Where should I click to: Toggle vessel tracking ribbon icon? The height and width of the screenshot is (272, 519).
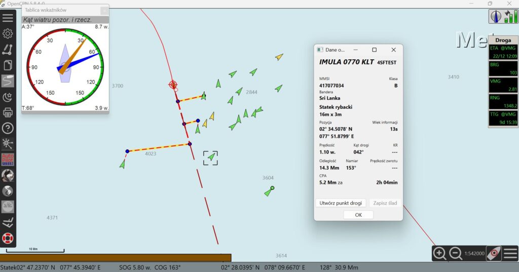8,81
